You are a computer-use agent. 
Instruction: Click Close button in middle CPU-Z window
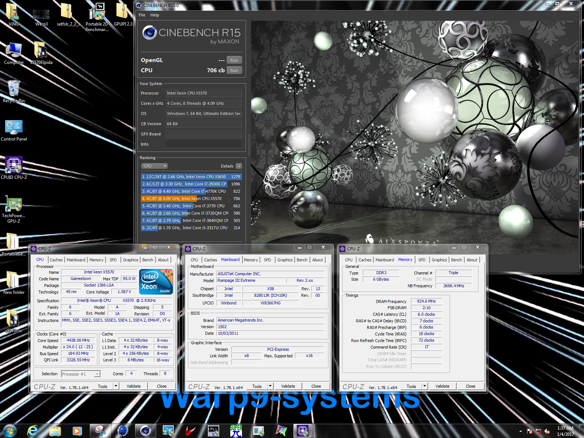click(316, 386)
